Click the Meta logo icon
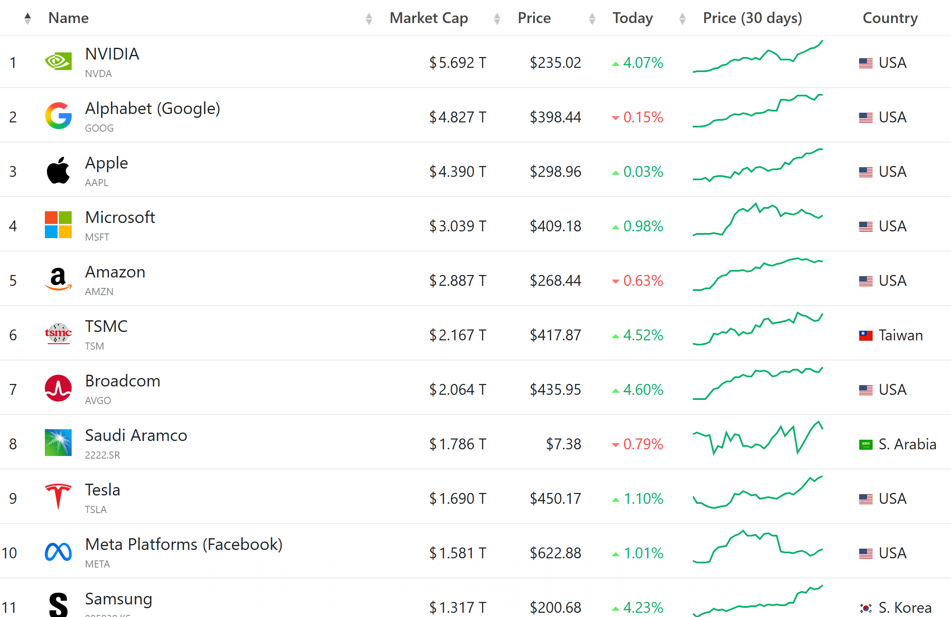 pyautogui.click(x=58, y=552)
